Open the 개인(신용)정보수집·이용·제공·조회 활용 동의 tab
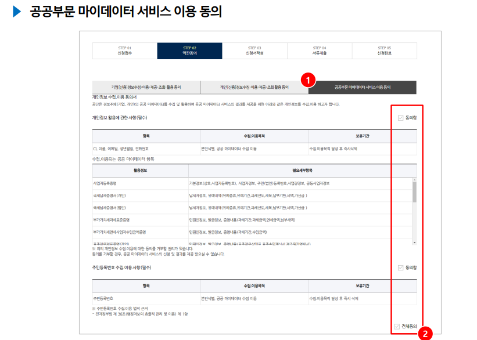Screen dimensions: 477x340 coord(254,87)
